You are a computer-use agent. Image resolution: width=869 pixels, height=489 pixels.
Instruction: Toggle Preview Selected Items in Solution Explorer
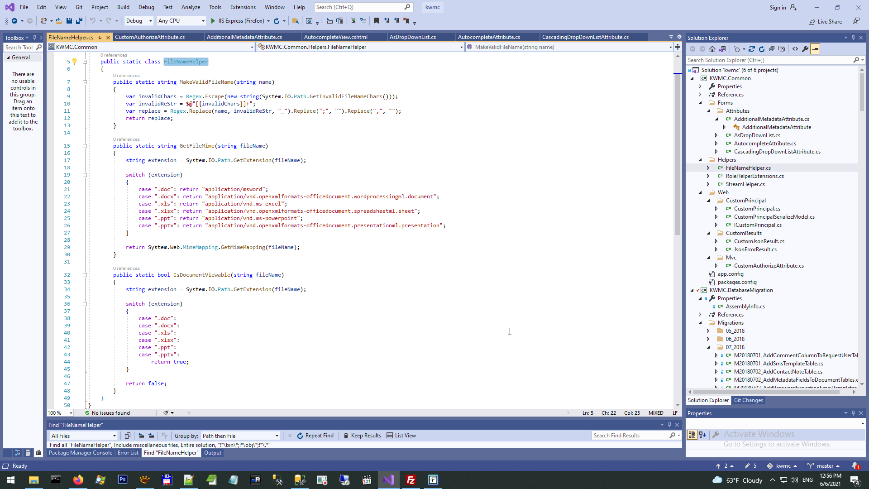(x=815, y=49)
